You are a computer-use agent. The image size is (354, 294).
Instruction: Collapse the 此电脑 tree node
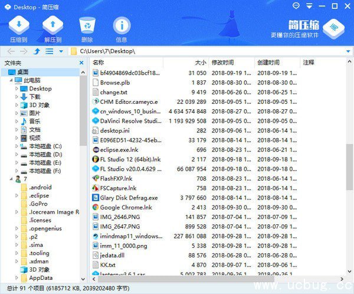click(11, 80)
